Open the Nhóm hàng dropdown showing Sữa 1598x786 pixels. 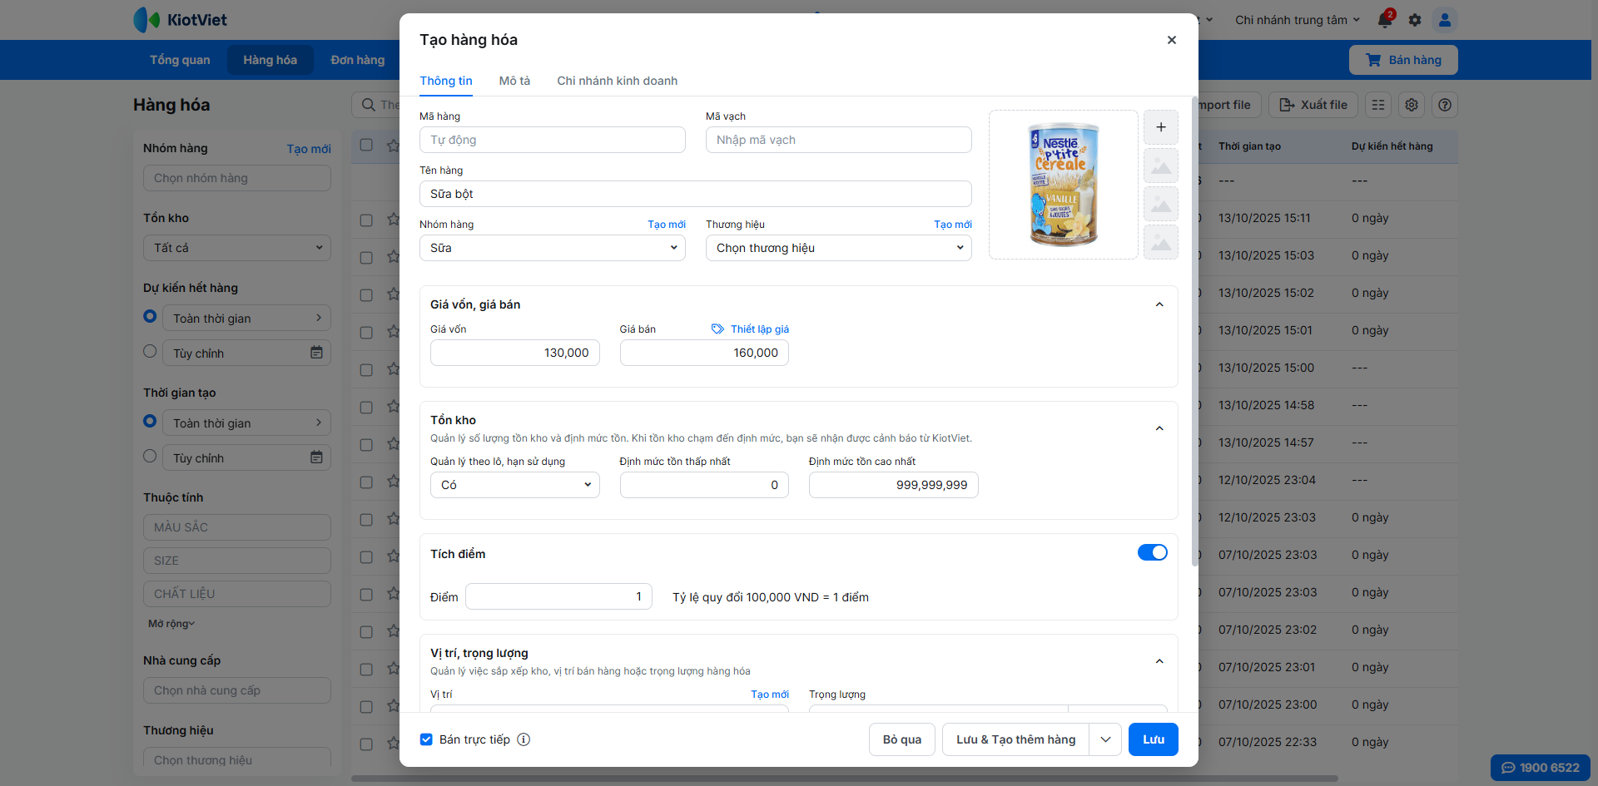(552, 248)
